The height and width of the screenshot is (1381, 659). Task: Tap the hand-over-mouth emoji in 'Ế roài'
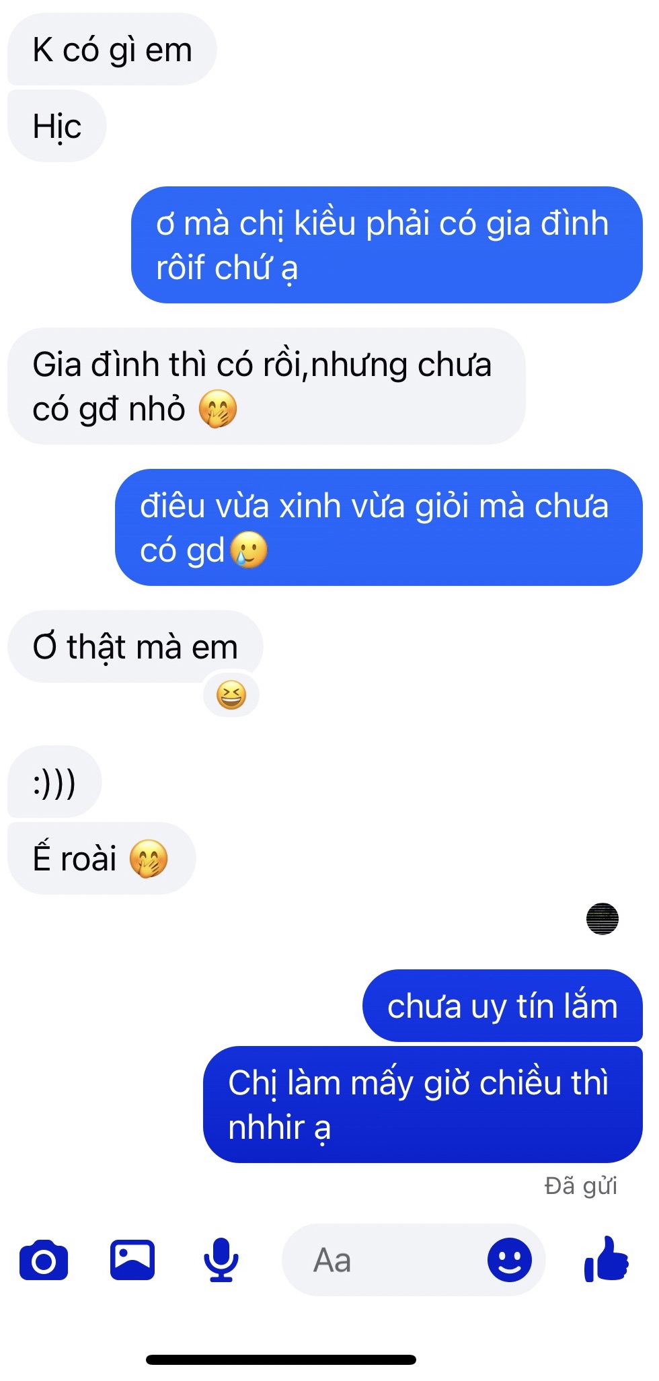pos(148,859)
